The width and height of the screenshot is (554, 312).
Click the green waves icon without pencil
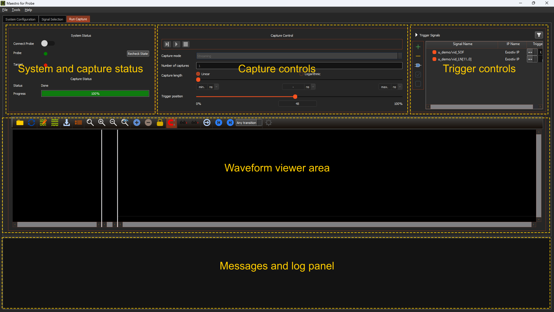(55, 123)
